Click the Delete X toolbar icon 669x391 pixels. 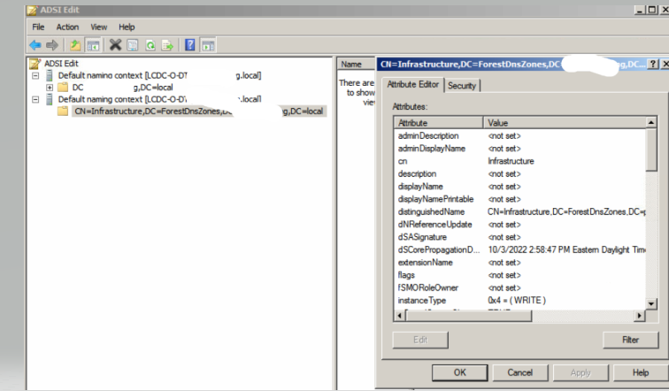tap(115, 45)
